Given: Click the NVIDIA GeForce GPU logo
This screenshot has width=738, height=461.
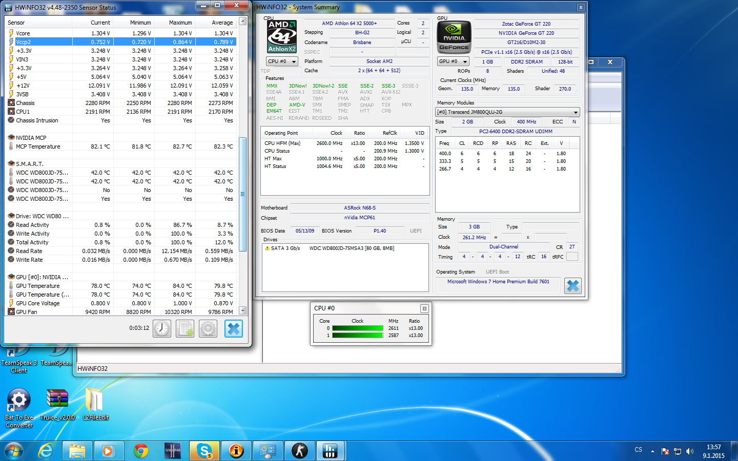Looking at the screenshot, I should (454, 37).
